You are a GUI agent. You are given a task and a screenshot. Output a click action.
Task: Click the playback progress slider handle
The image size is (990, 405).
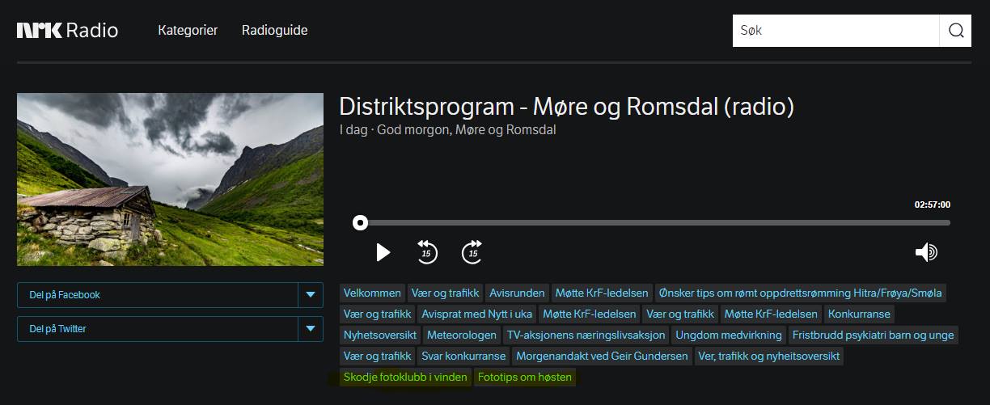360,222
